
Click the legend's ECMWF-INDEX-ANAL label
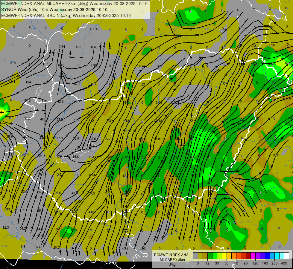point(172,255)
